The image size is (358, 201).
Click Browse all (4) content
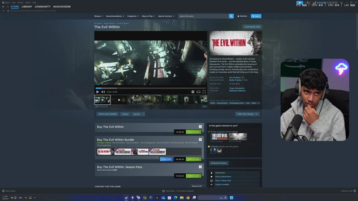[x=197, y=186]
